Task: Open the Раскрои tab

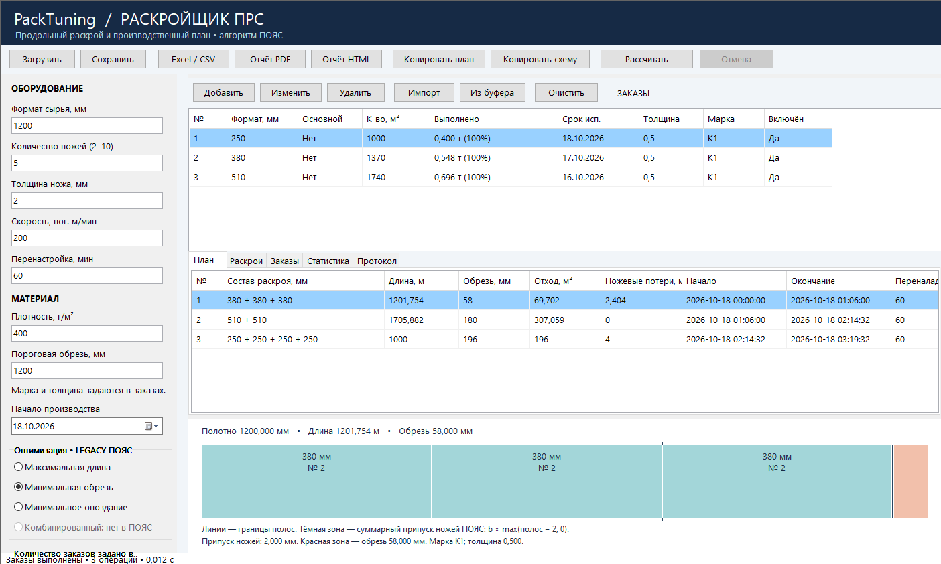Action: pyautogui.click(x=246, y=261)
